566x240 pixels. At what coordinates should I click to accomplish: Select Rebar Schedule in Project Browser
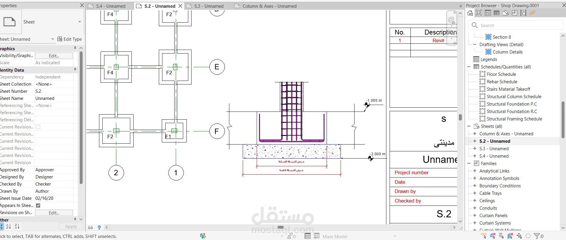[502, 81]
